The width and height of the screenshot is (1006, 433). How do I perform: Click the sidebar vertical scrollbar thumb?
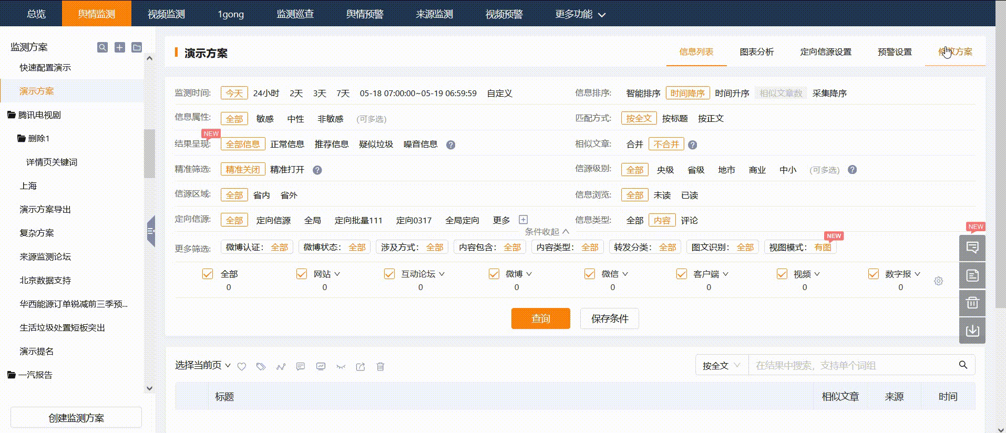[x=150, y=153]
